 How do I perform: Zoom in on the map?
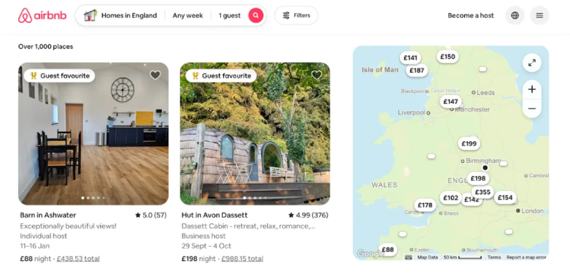(532, 89)
